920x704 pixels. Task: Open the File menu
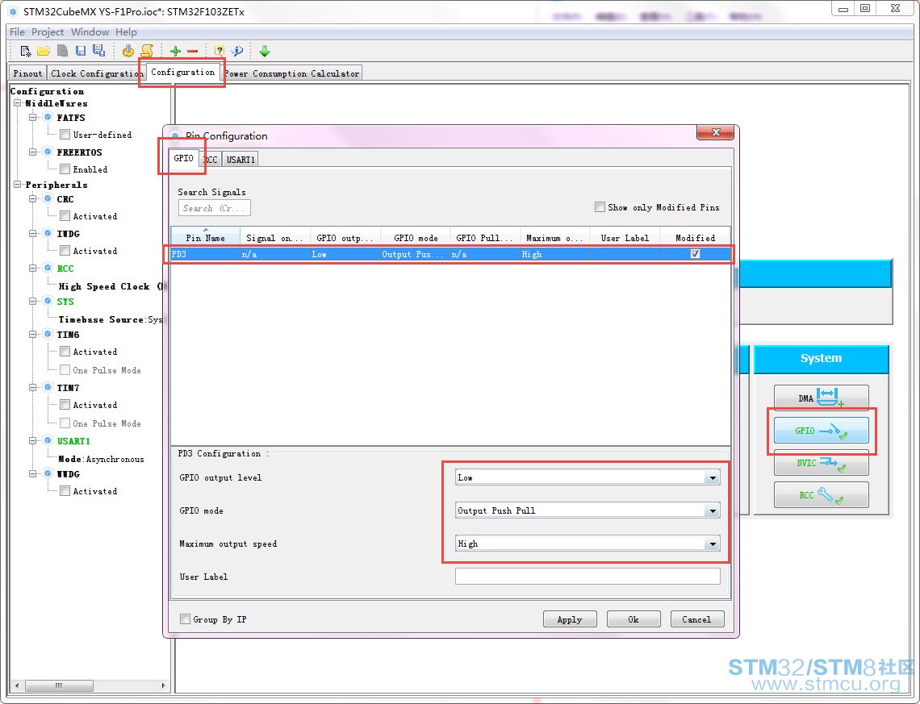tap(17, 31)
